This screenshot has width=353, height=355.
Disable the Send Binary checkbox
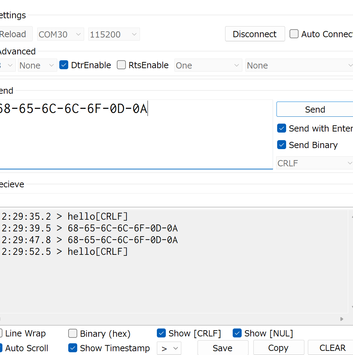[x=282, y=145]
